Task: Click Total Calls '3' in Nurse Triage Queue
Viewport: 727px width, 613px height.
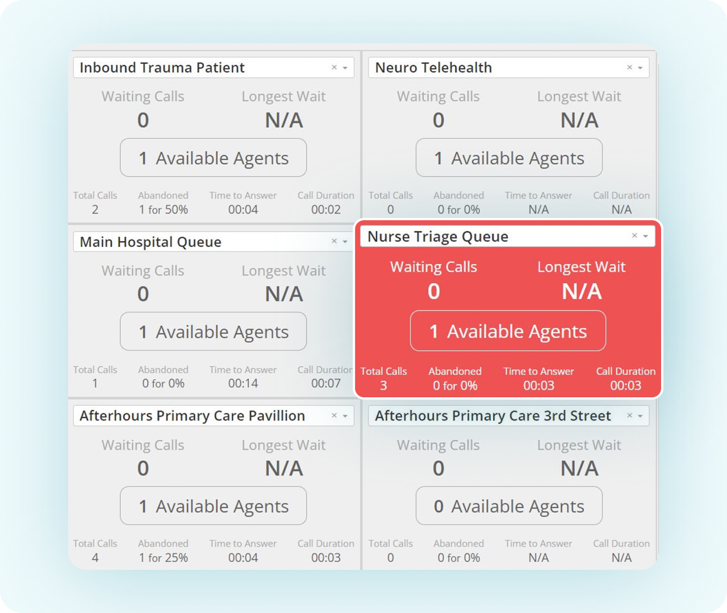Action: pos(383,386)
